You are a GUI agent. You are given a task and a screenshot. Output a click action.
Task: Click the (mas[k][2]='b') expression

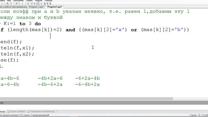(163, 30)
